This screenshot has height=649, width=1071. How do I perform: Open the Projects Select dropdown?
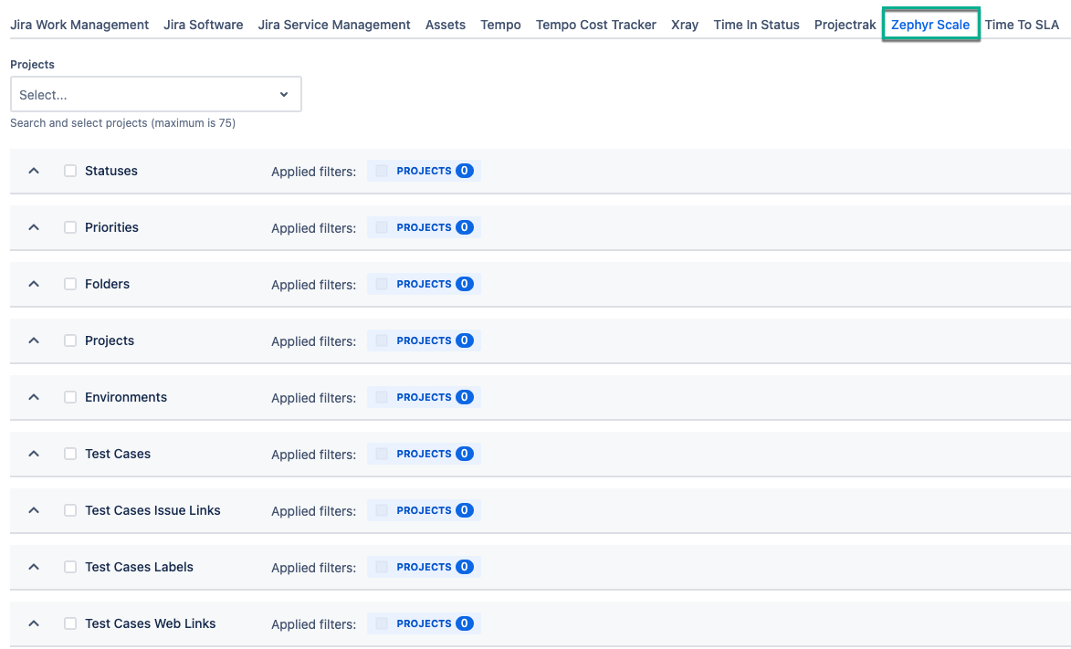(155, 94)
